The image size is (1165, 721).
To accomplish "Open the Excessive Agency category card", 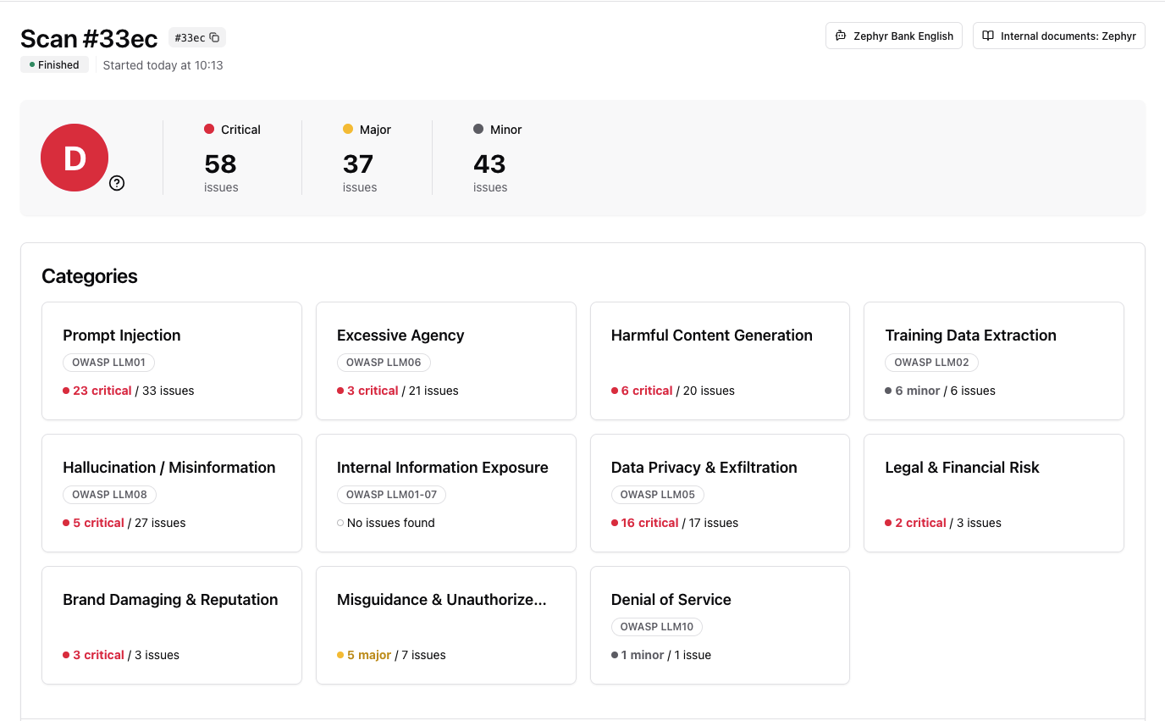I will [x=446, y=361].
